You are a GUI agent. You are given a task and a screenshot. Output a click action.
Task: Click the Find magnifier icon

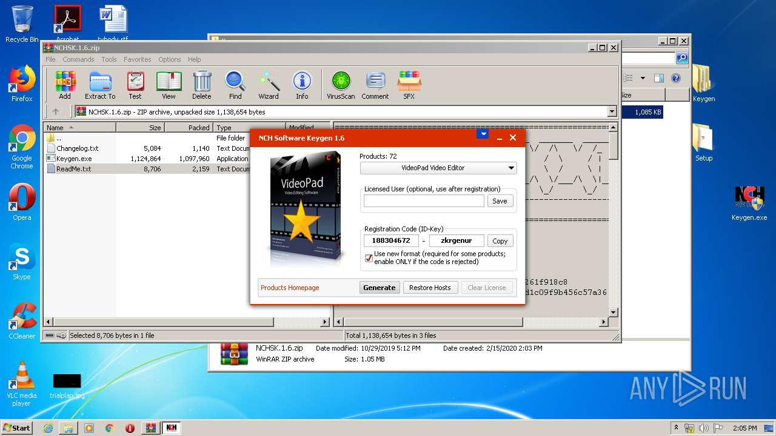click(235, 85)
